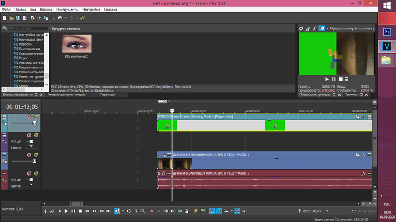The image size is (396, 222).
Task: Solo audio track 2
Action: (36, 136)
